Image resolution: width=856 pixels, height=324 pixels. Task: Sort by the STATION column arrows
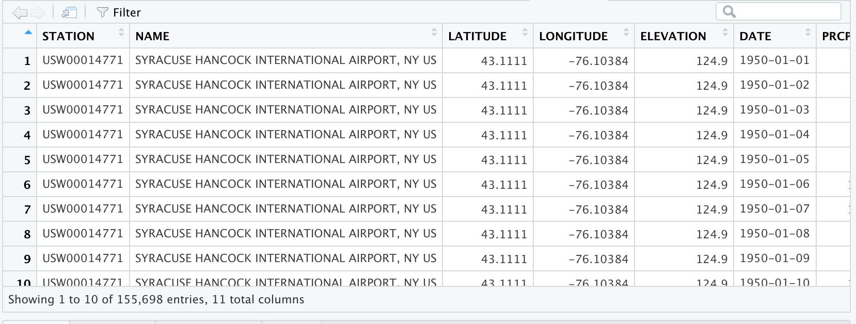click(121, 33)
